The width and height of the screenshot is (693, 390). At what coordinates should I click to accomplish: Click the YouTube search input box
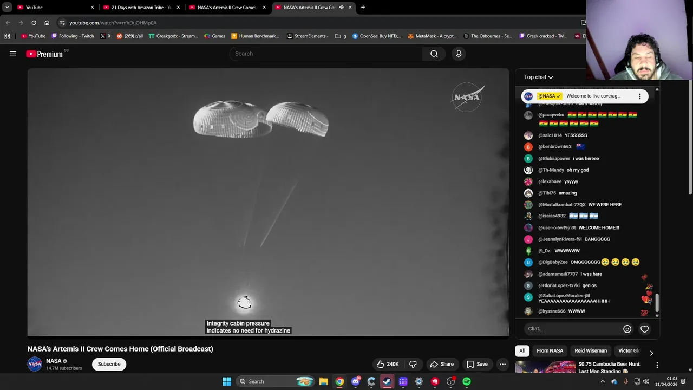tap(326, 54)
